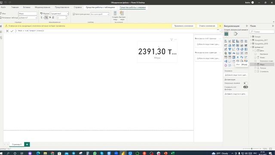This screenshot has width=275, height=155.
Task: Collapse the Поля pane
Action: (273, 26)
